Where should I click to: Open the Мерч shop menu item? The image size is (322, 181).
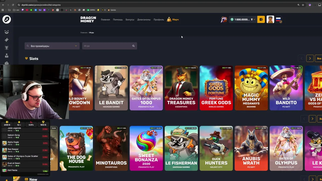pos(173,20)
